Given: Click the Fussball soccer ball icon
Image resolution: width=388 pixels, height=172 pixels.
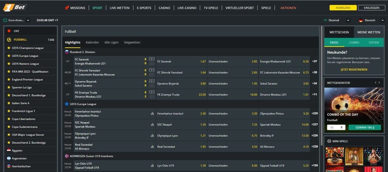Looking at the screenshot, I should [x=9, y=40].
